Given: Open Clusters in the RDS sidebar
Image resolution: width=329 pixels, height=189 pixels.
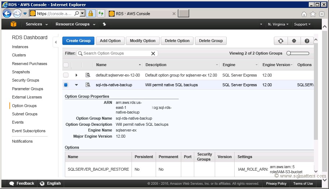Looking at the screenshot, I should (19, 55).
